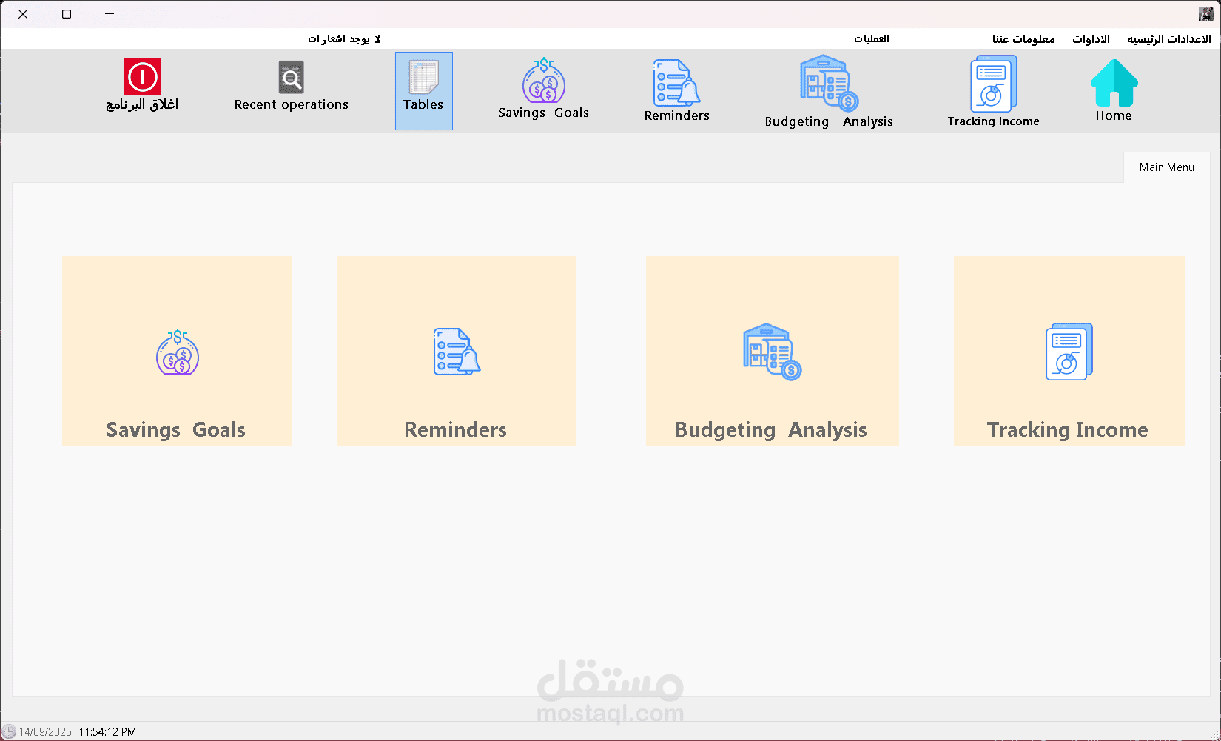Viewport: 1221px width, 741px height.
Task: Open the Savings Goals card
Action: (177, 351)
